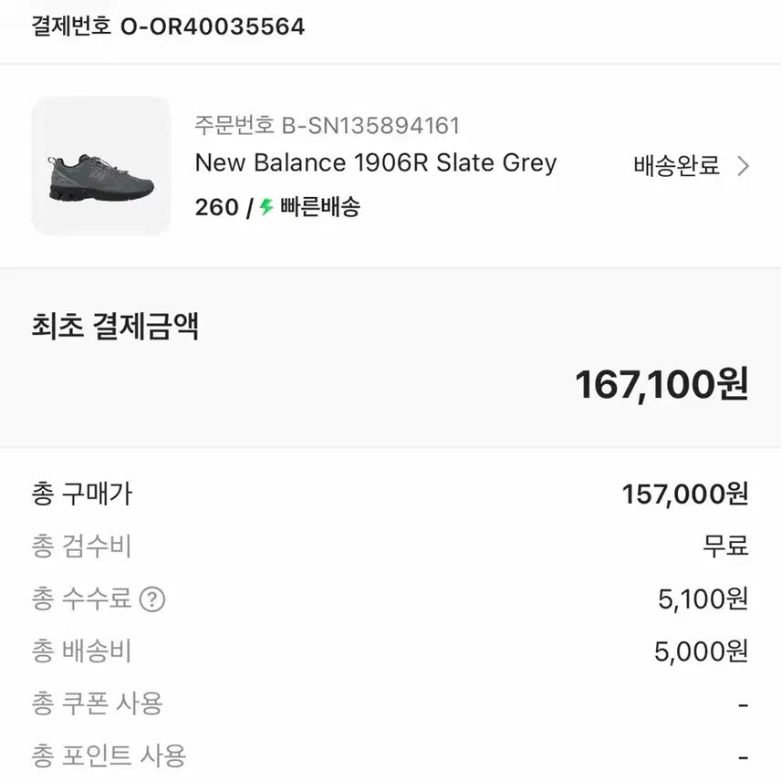Click the product name New Balance 1906R Slate Grey
781x781 pixels.
[375, 163]
